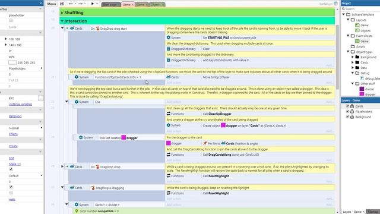
Task: Click DraggedDictionary icon in the Clear action
Action: tap(169, 49)
